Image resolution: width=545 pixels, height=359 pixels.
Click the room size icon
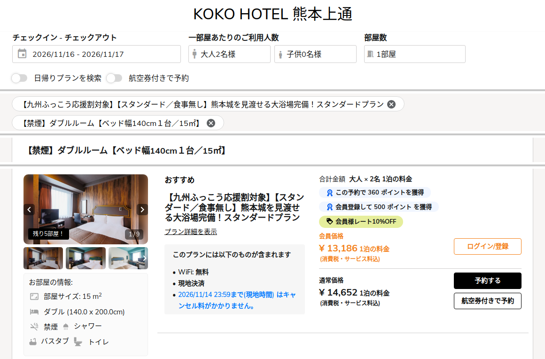point(34,297)
